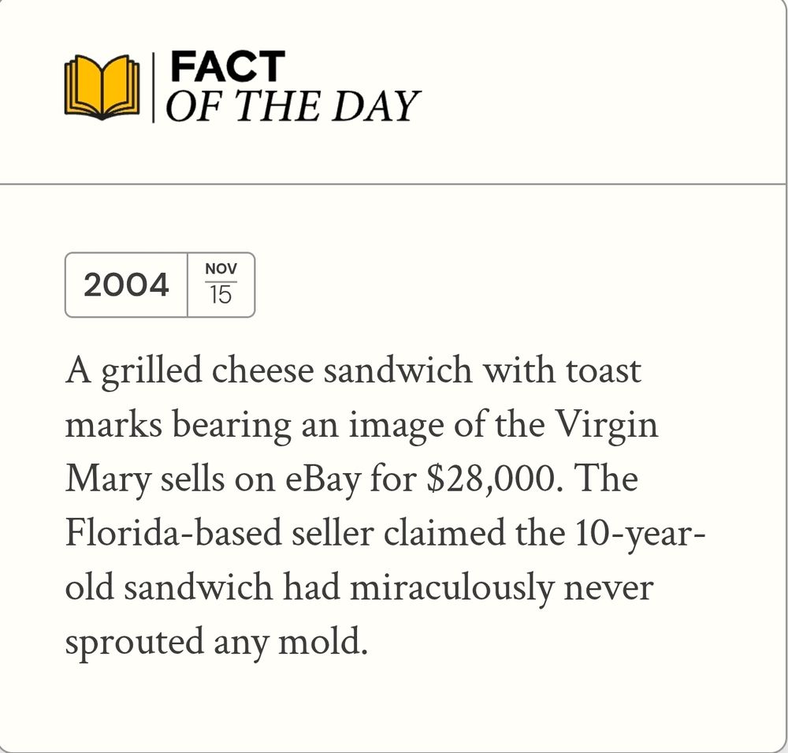
Task: Click the word claimed in the text
Action: pos(444,533)
